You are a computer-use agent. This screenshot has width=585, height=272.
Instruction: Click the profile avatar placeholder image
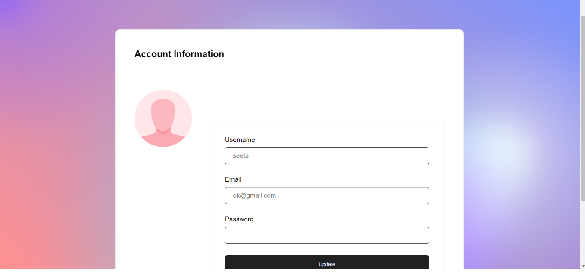163,118
